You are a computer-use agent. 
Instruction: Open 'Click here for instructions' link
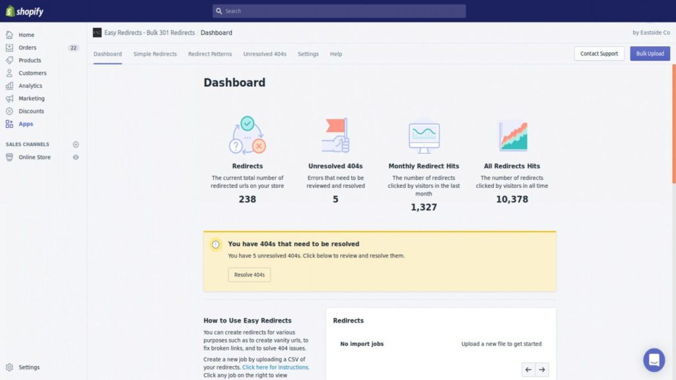[x=275, y=367]
